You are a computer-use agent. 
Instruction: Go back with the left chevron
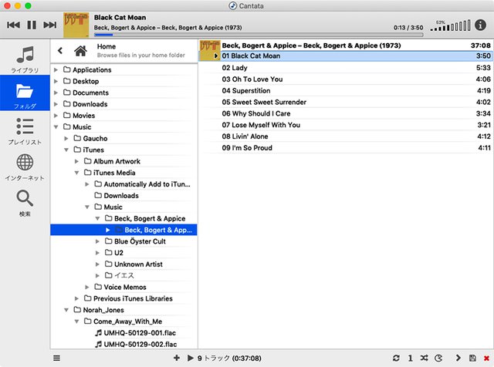pyautogui.click(x=60, y=50)
